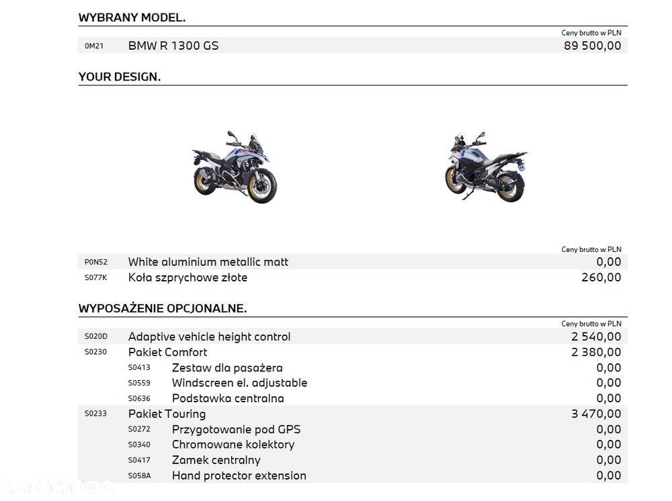Screen dimensions: 672x501
Task: Click option code S058A
Action: pos(139,475)
